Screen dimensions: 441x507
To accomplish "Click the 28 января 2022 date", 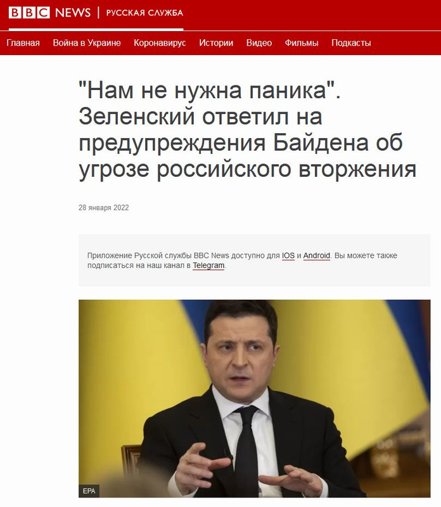I will point(103,208).
